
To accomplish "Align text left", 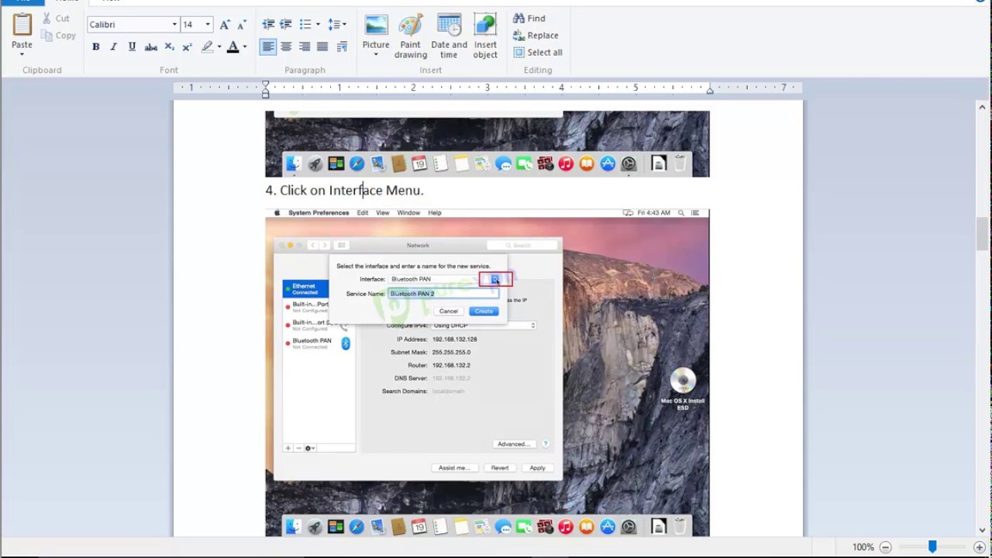I will pos(267,46).
